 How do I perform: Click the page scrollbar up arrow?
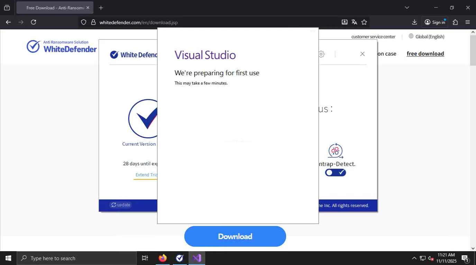coord(473,32)
